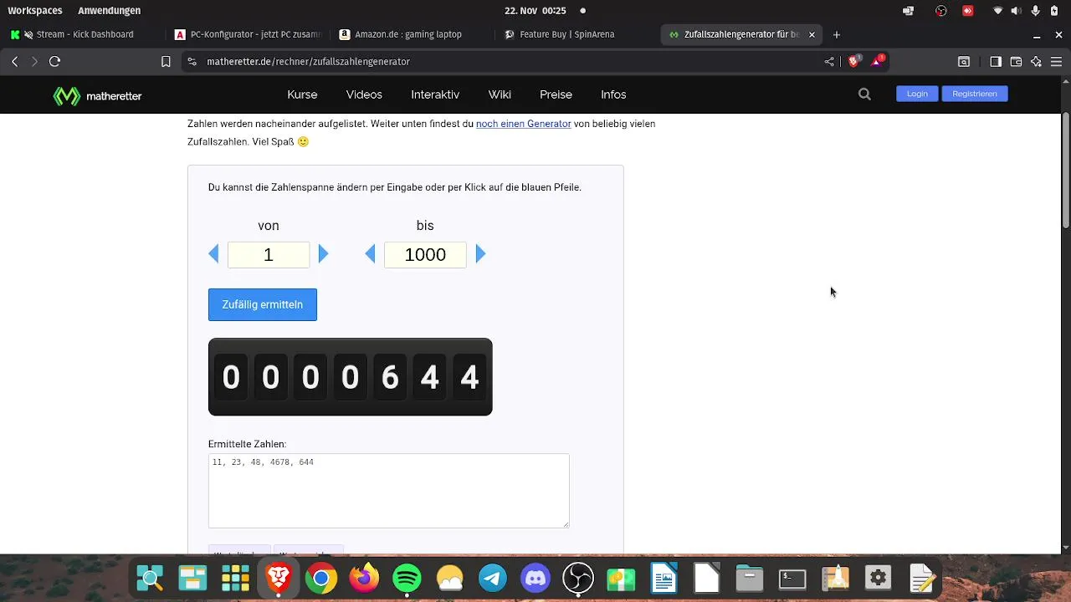Switch to the Stream - Kick Dashboard tab
The height and width of the screenshot is (602, 1071).
84,34
